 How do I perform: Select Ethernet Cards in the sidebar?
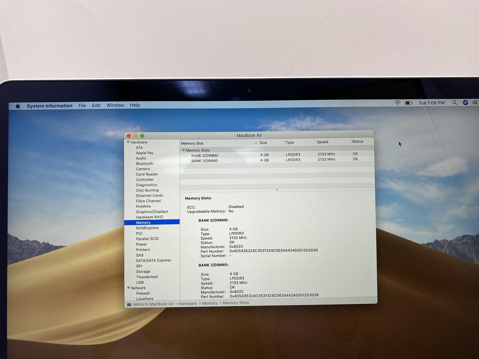pyautogui.click(x=149, y=195)
